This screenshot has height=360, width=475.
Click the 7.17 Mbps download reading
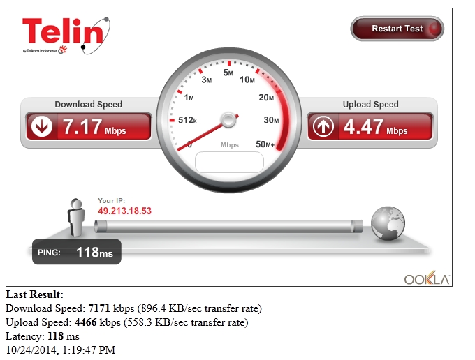(x=94, y=127)
